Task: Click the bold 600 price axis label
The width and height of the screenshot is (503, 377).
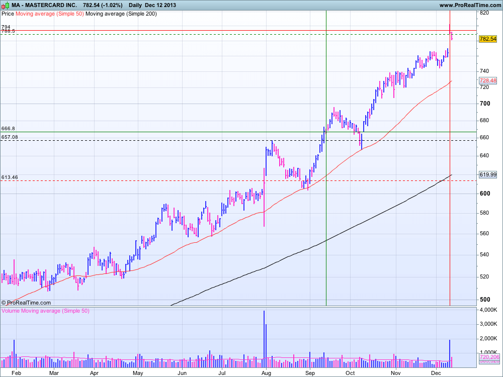Action: pos(485,194)
